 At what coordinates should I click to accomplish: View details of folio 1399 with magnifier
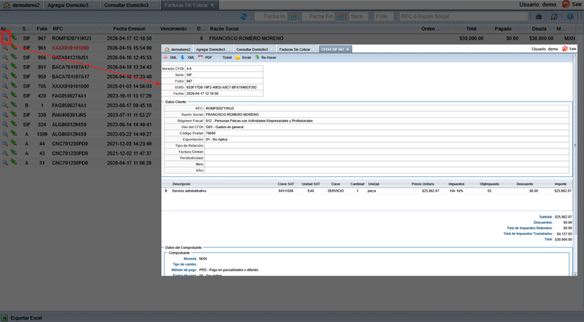(5, 133)
